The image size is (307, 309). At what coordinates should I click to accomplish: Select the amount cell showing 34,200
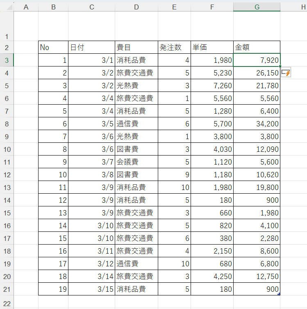[x=257, y=124]
